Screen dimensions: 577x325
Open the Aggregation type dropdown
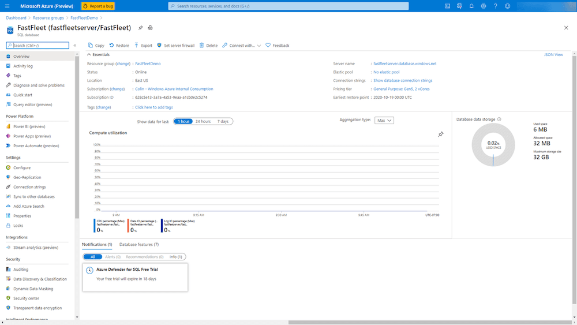(384, 120)
